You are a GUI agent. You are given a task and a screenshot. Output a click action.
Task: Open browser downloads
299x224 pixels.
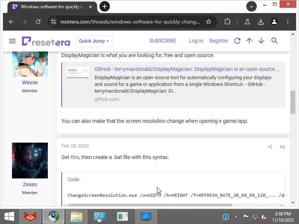tap(261, 22)
